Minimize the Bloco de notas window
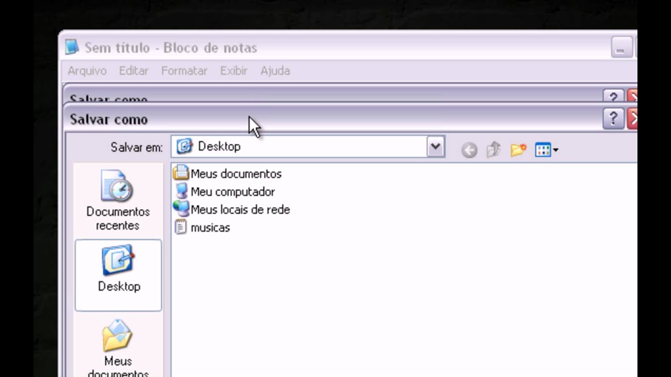This screenshot has width=671, height=377. [x=621, y=48]
